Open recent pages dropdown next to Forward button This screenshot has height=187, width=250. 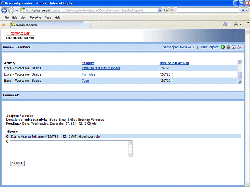coord(16,11)
